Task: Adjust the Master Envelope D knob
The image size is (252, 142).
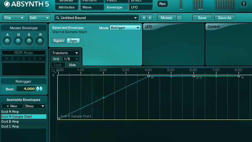Action: (x=18, y=41)
